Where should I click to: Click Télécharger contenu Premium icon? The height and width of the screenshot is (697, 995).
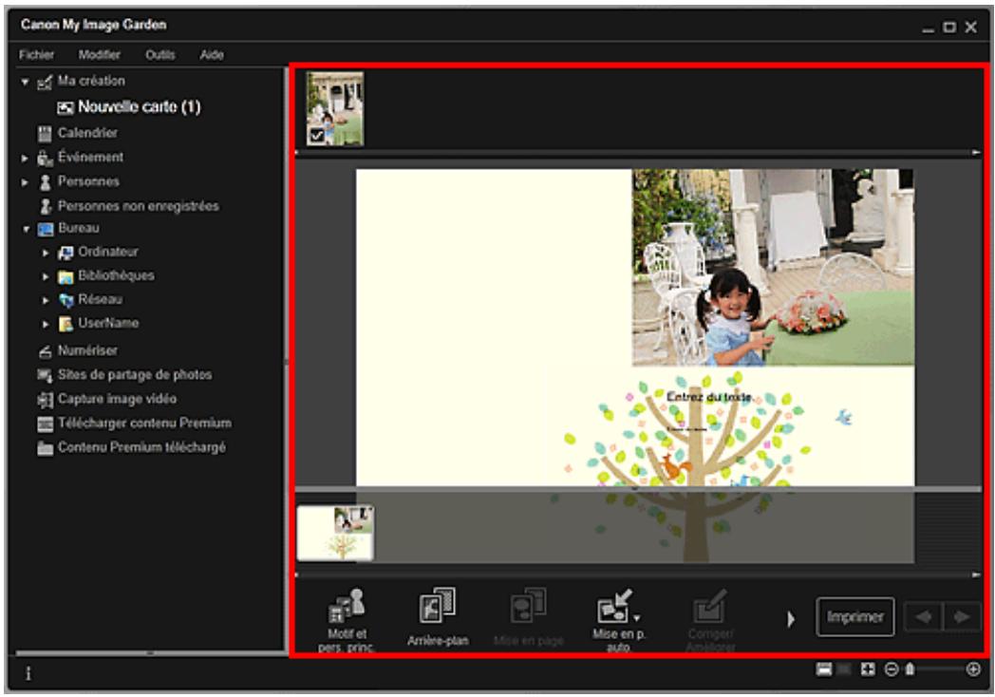(44, 422)
